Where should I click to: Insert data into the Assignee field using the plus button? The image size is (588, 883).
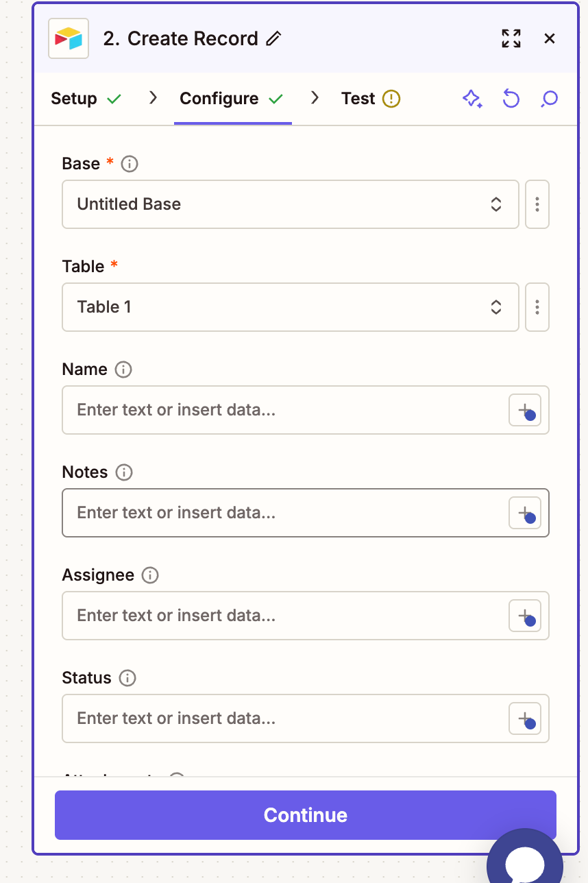[524, 616]
